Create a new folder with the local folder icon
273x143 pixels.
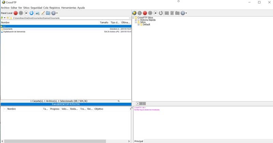(x=48, y=13)
